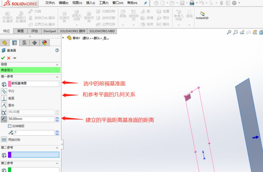Expand the 零件1 tree node arrow

pyautogui.click(x=63, y=38)
